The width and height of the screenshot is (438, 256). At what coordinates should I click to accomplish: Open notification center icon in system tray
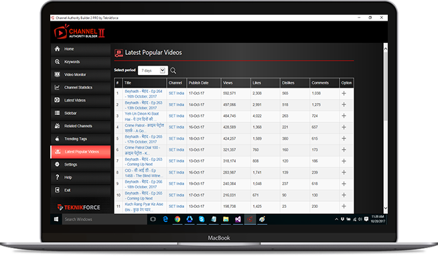(366, 219)
